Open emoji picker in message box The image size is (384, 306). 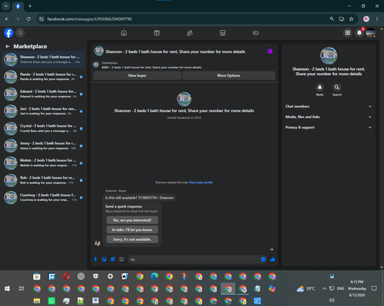click(263, 259)
